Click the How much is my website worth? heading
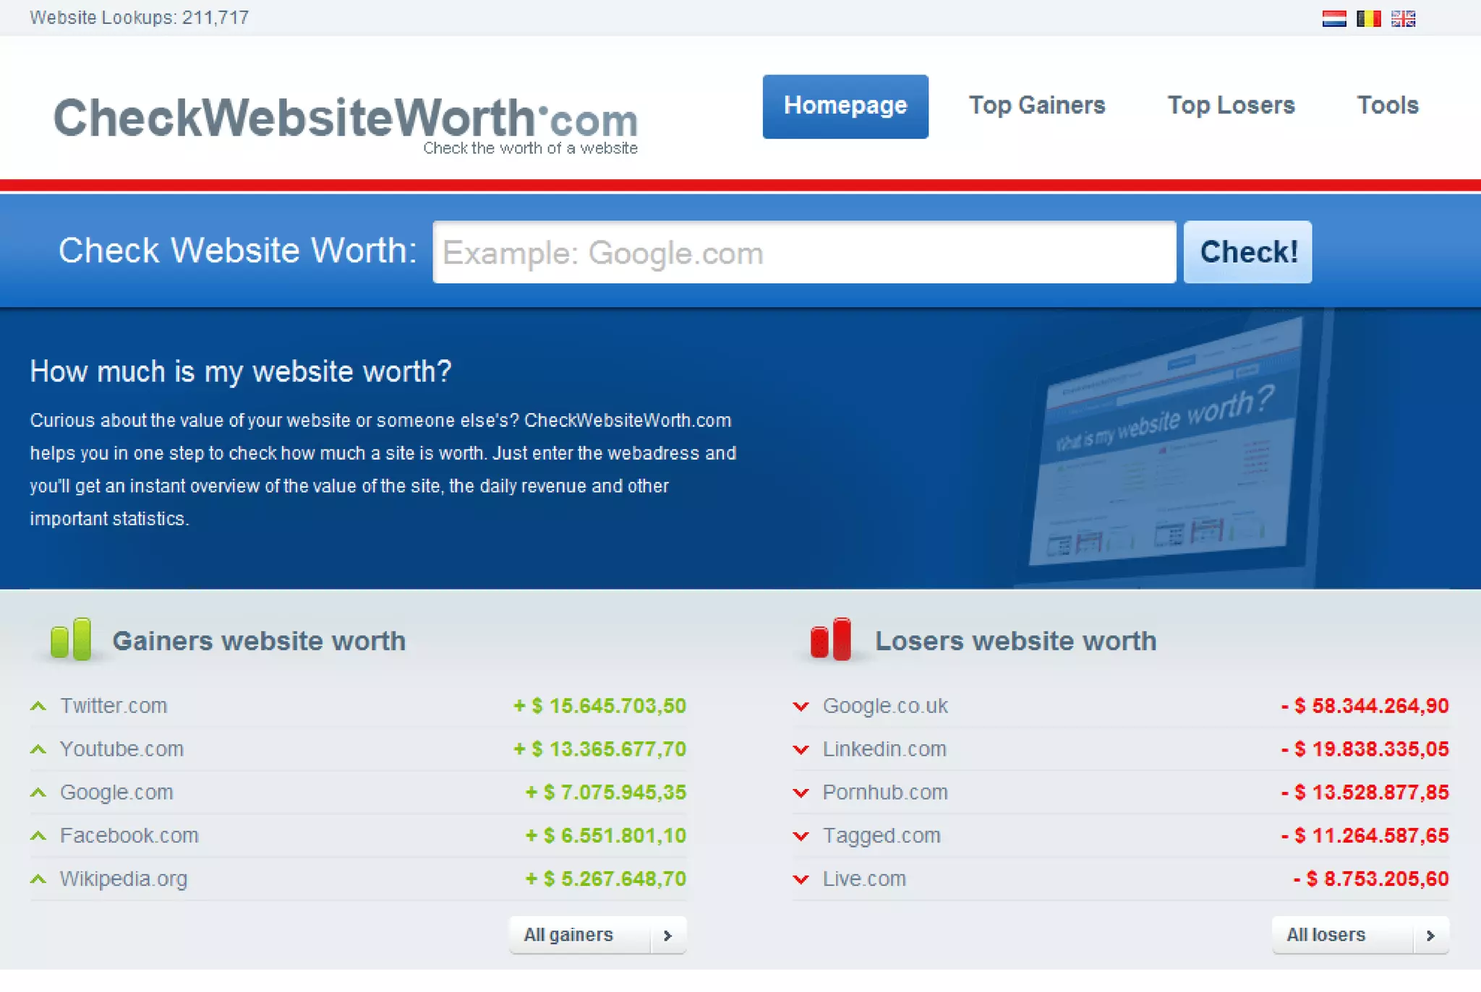 click(241, 372)
